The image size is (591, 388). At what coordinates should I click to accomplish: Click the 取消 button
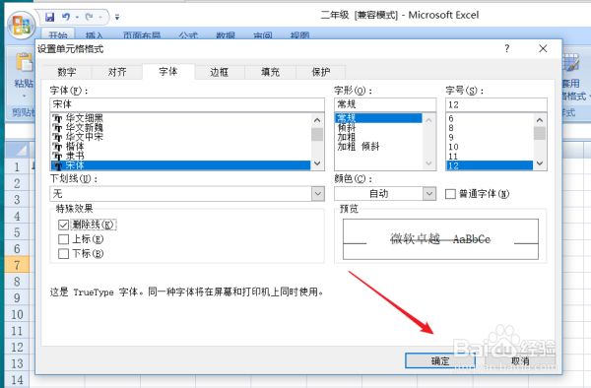(520, 360)
